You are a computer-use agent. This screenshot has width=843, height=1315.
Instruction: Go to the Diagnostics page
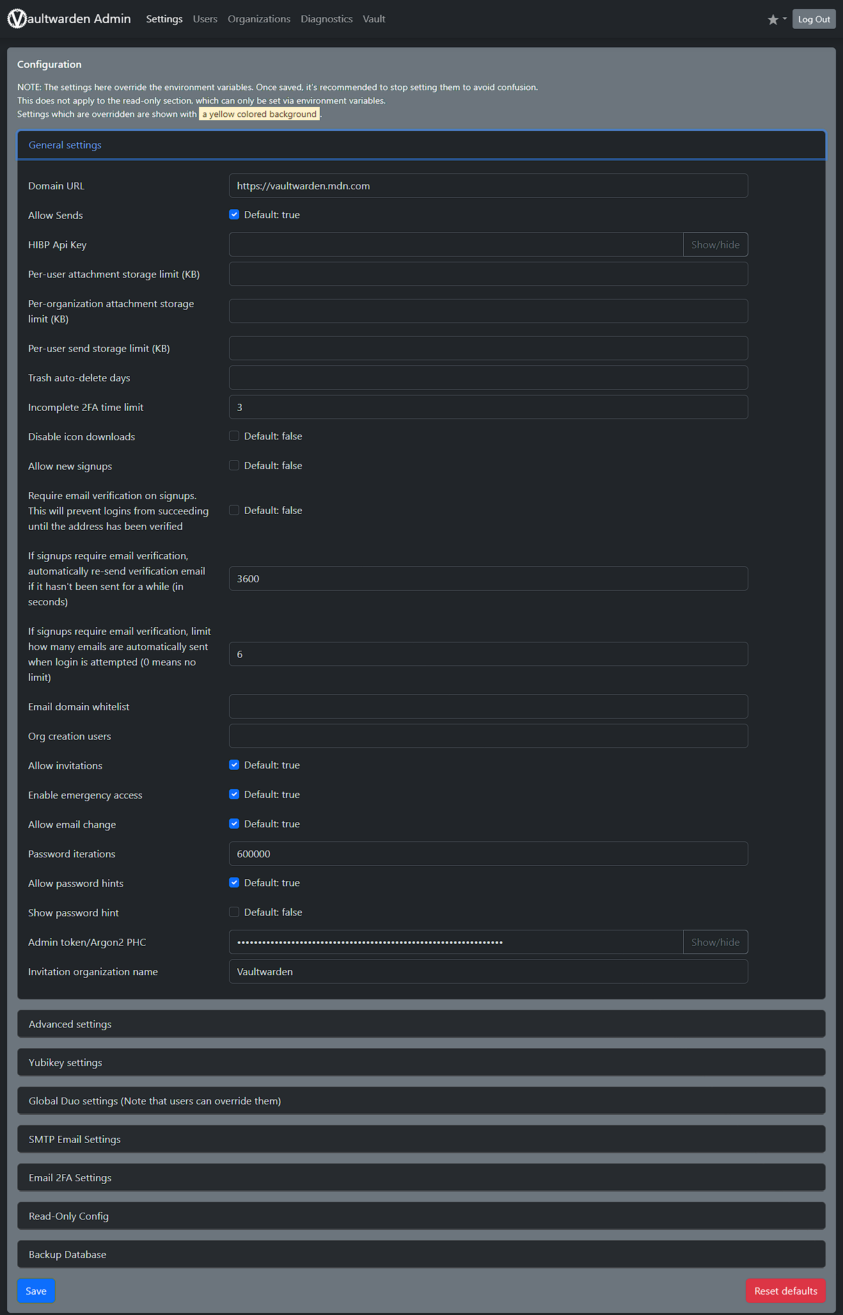coord(326,19)
